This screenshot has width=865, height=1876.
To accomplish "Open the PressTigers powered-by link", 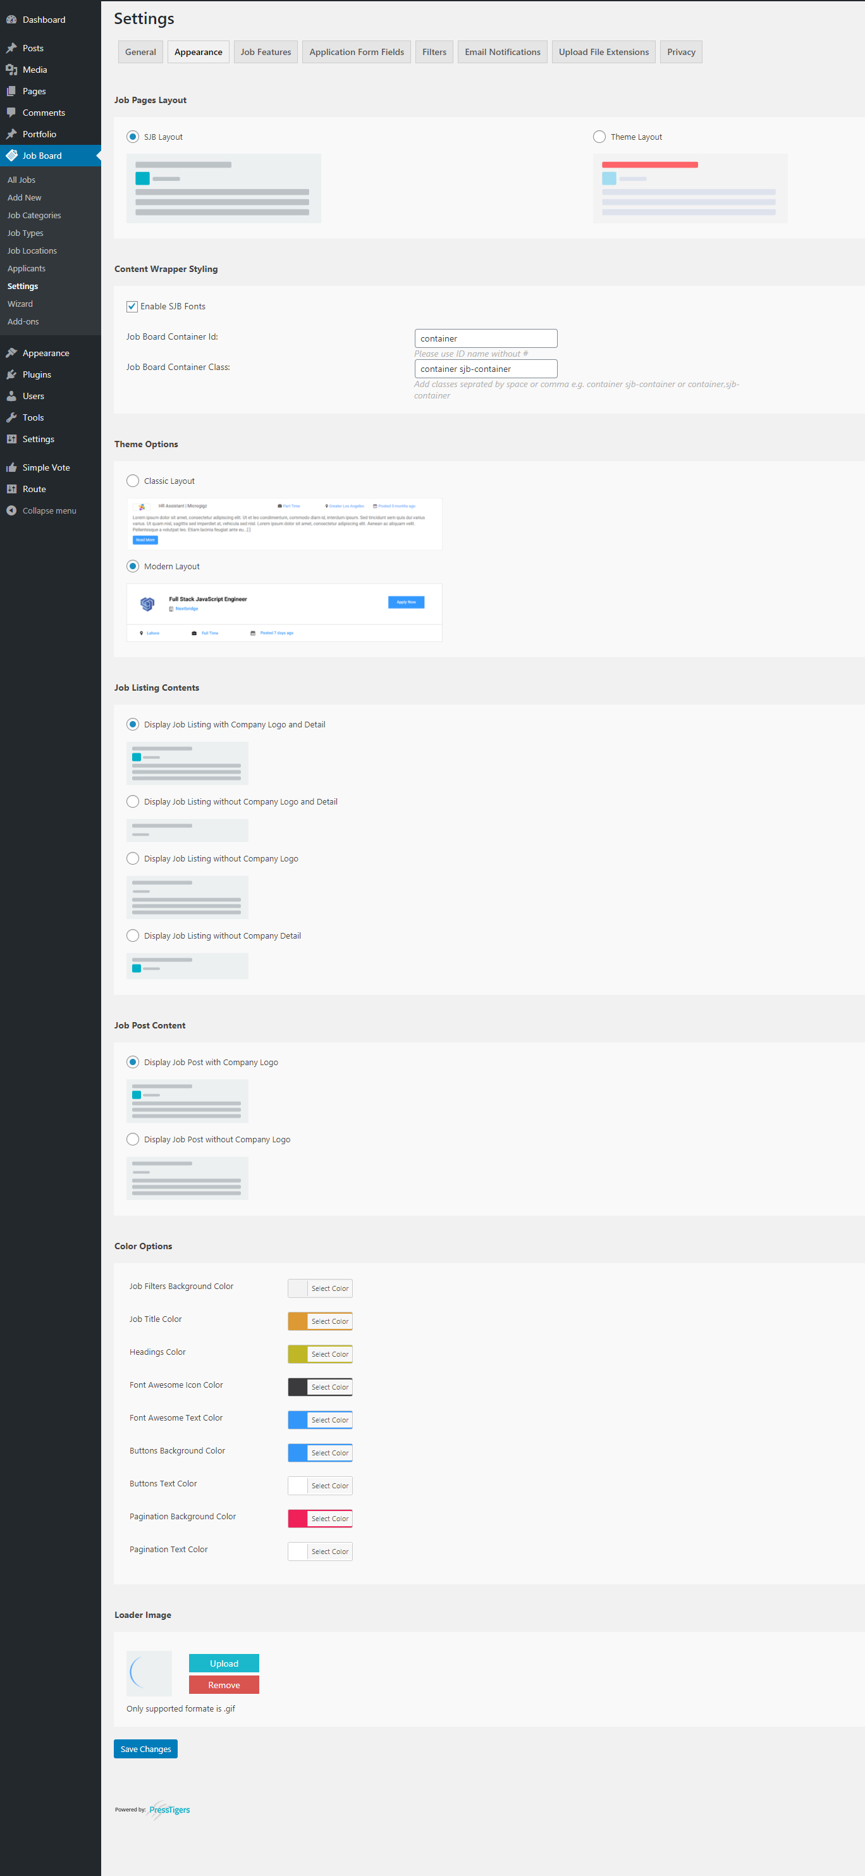I will pos(169,1810).
